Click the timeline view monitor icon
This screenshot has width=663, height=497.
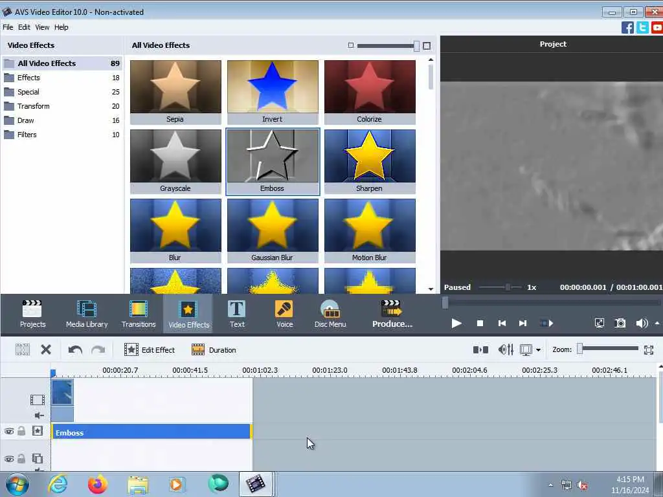click(526, 350)
